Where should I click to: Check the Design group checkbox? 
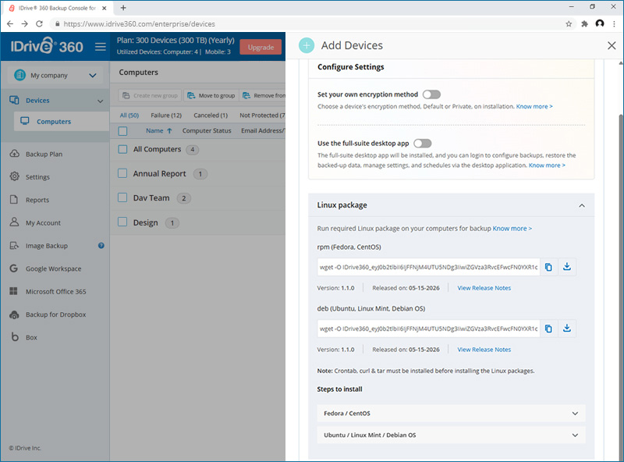tap(122, 222)
